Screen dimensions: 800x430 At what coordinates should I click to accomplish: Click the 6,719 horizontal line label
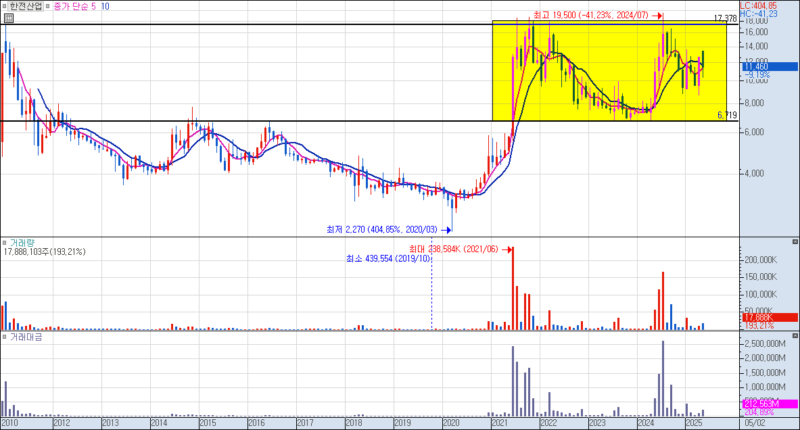(x=727, y=116)
